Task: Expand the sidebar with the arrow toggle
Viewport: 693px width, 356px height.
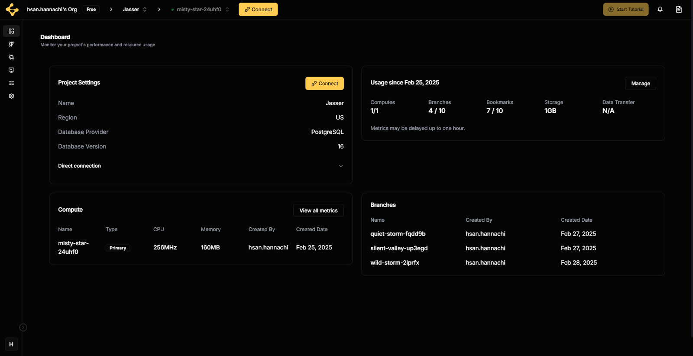Action: point(23,327)
